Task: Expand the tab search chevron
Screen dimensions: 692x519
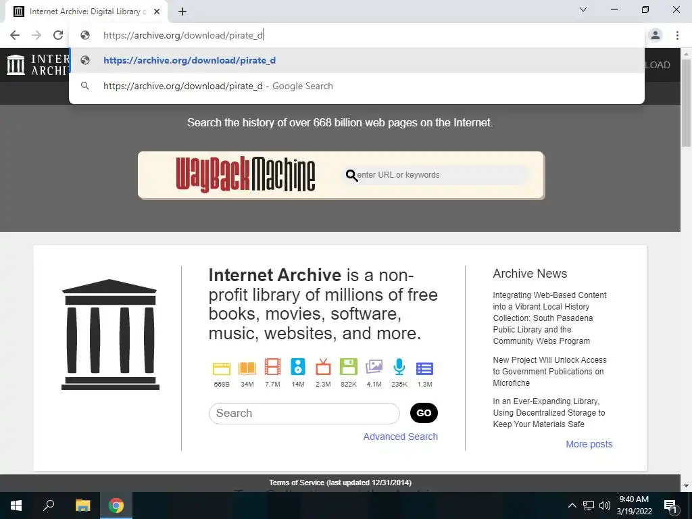Action: (583, 9)
